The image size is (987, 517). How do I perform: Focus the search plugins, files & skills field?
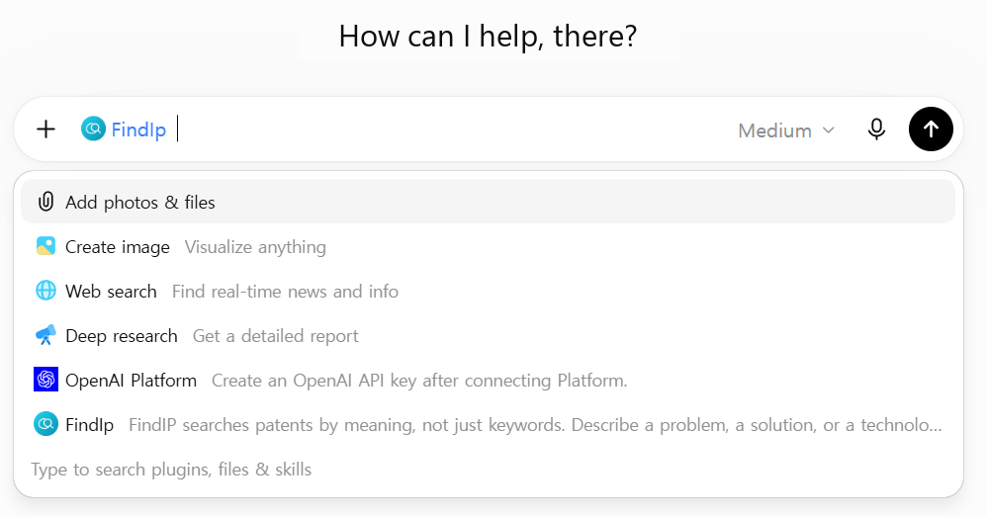point(488,470)
